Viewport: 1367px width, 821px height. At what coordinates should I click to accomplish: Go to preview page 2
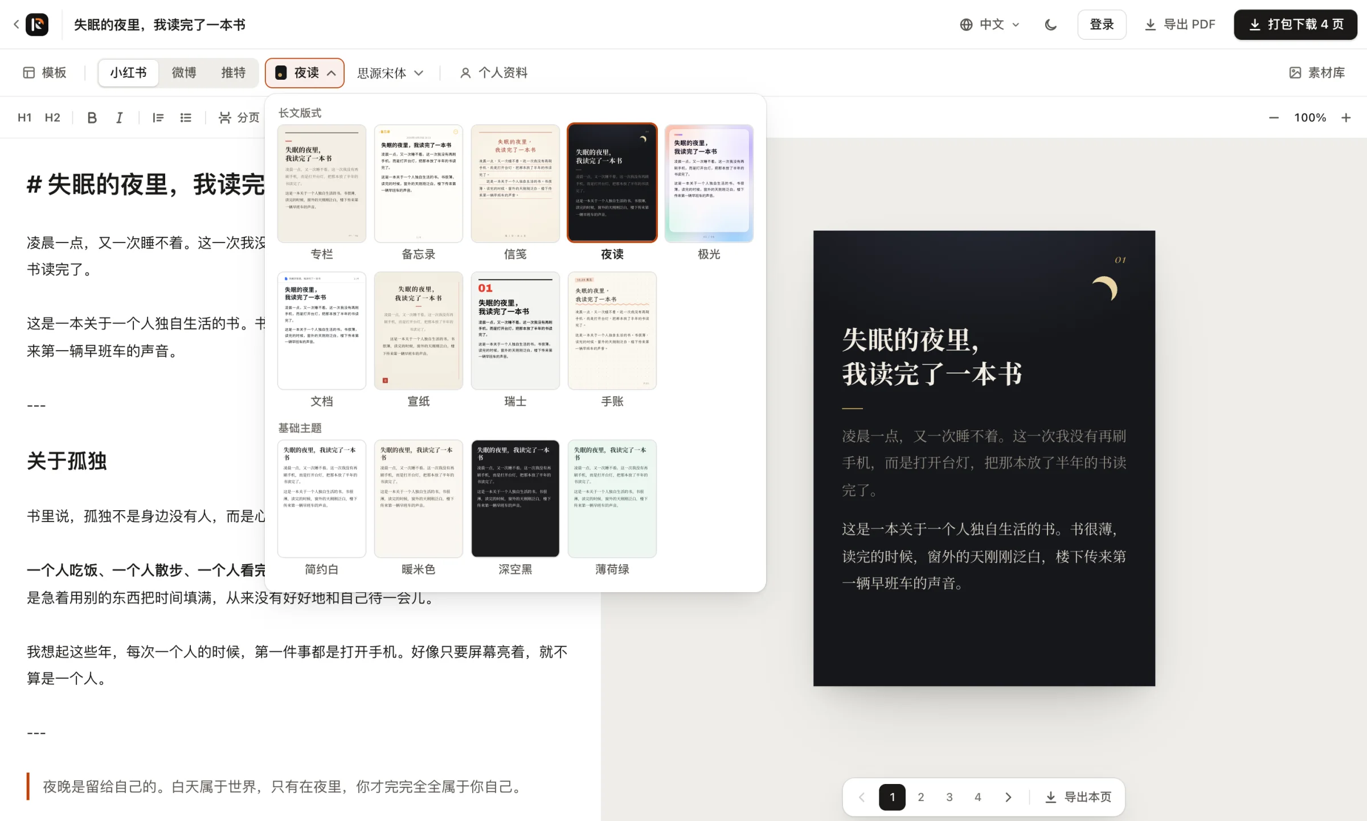coord(920,797)
